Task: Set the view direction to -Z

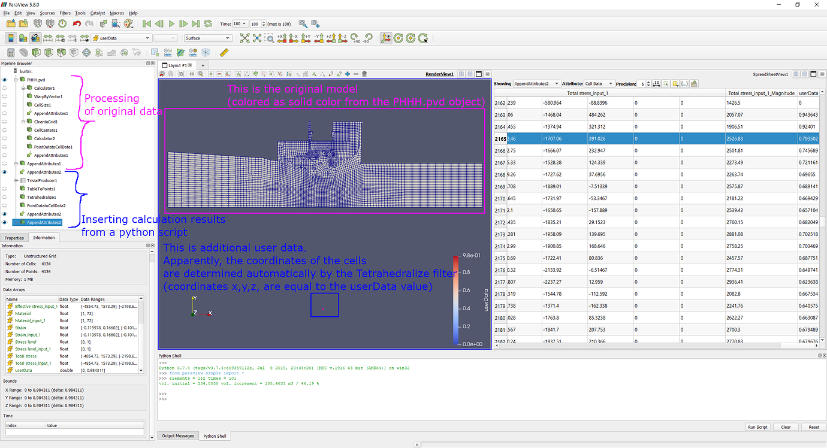Action: (x=342, y=38)
